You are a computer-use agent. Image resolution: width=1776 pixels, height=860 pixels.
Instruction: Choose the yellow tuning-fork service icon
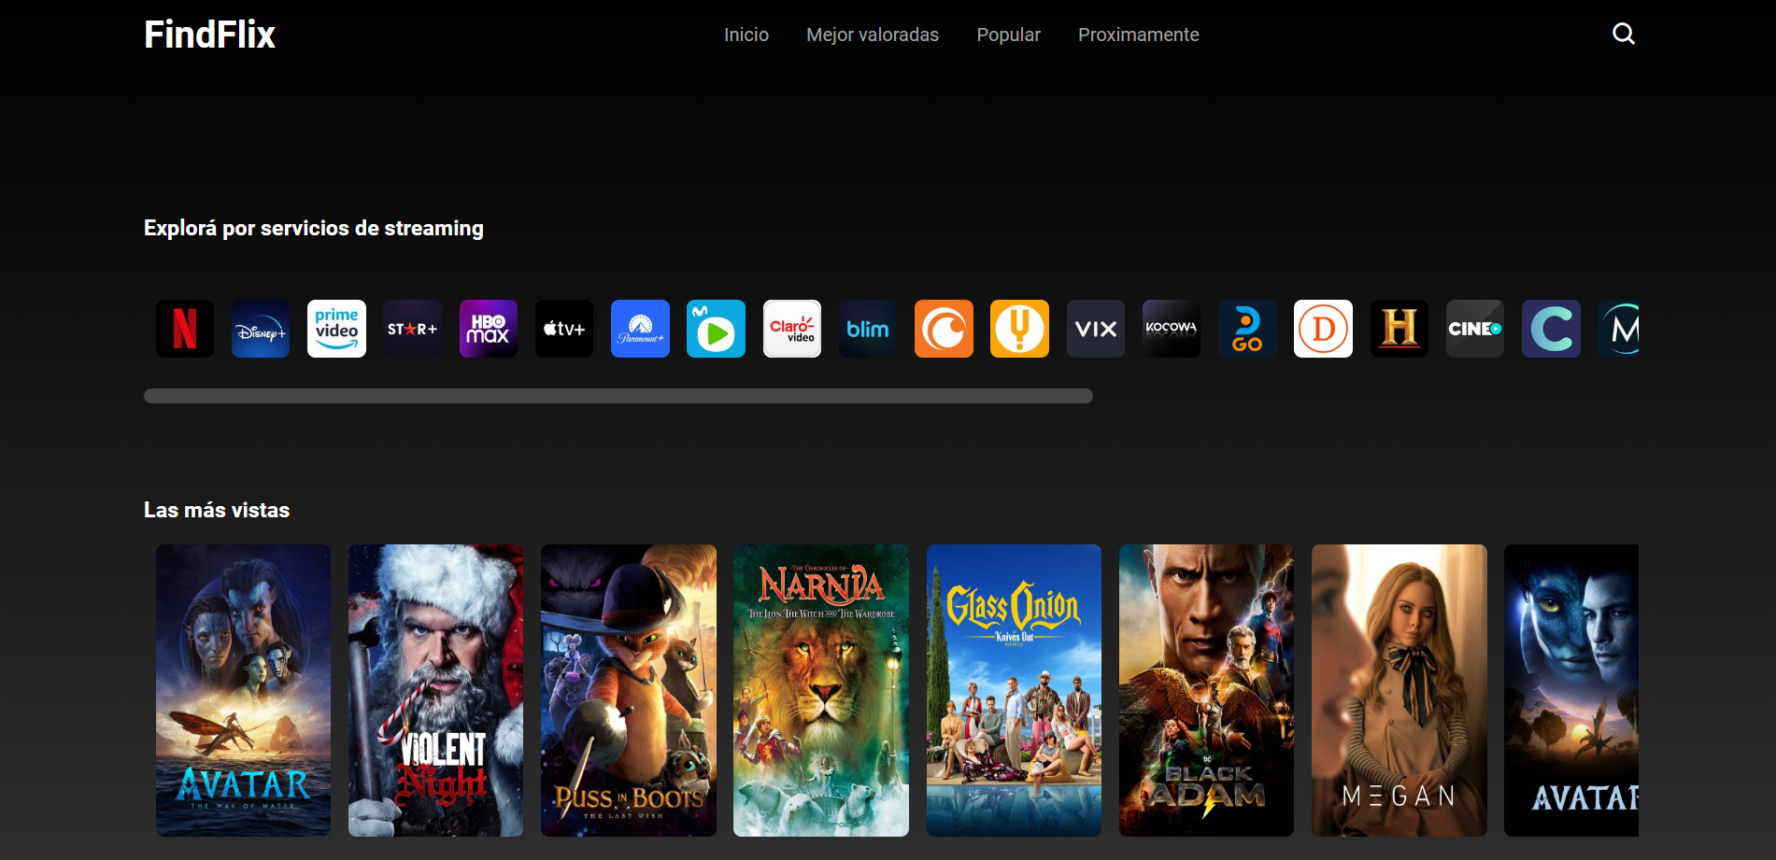[1019, 329]
